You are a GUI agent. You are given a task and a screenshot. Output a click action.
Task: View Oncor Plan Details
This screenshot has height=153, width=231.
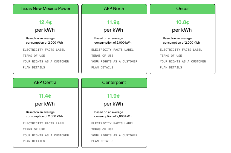tap(171, 68)
